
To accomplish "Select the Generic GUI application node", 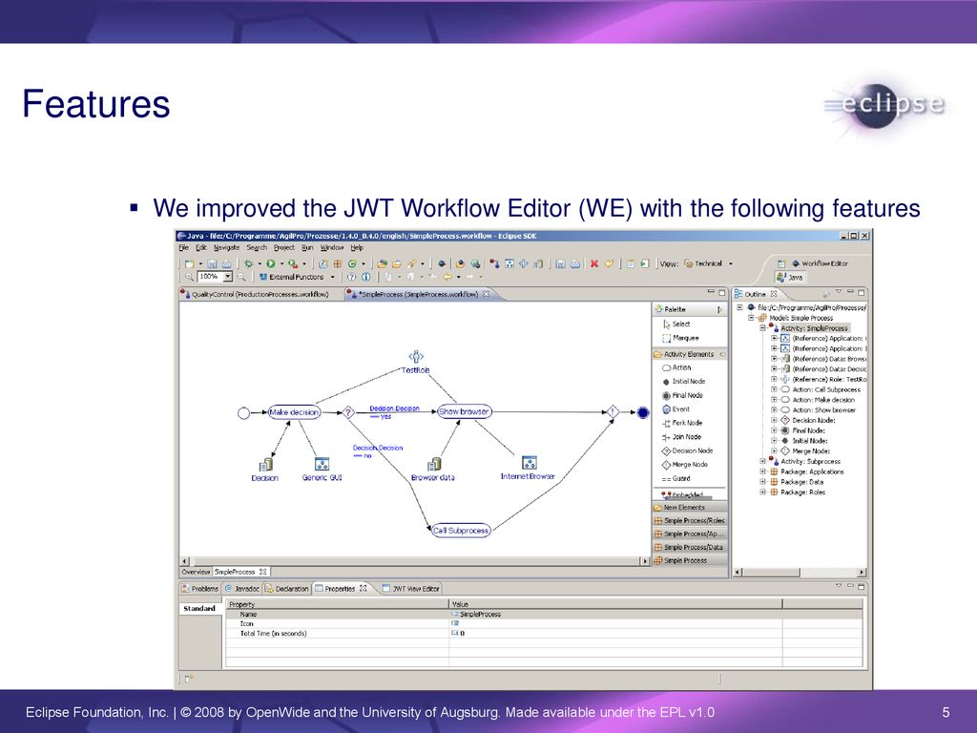I will click(322, 469).
